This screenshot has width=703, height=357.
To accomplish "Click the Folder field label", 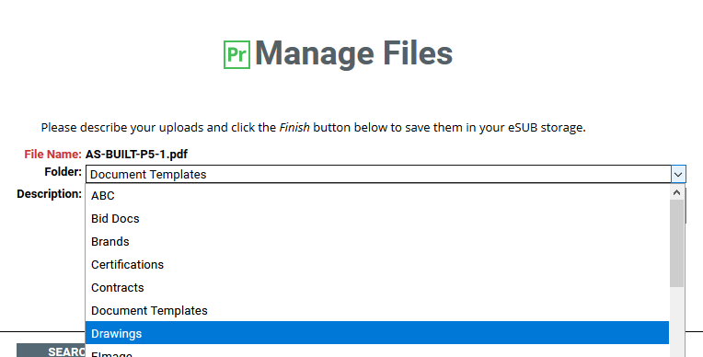I will pyautogui.click(x=63, y=172).
